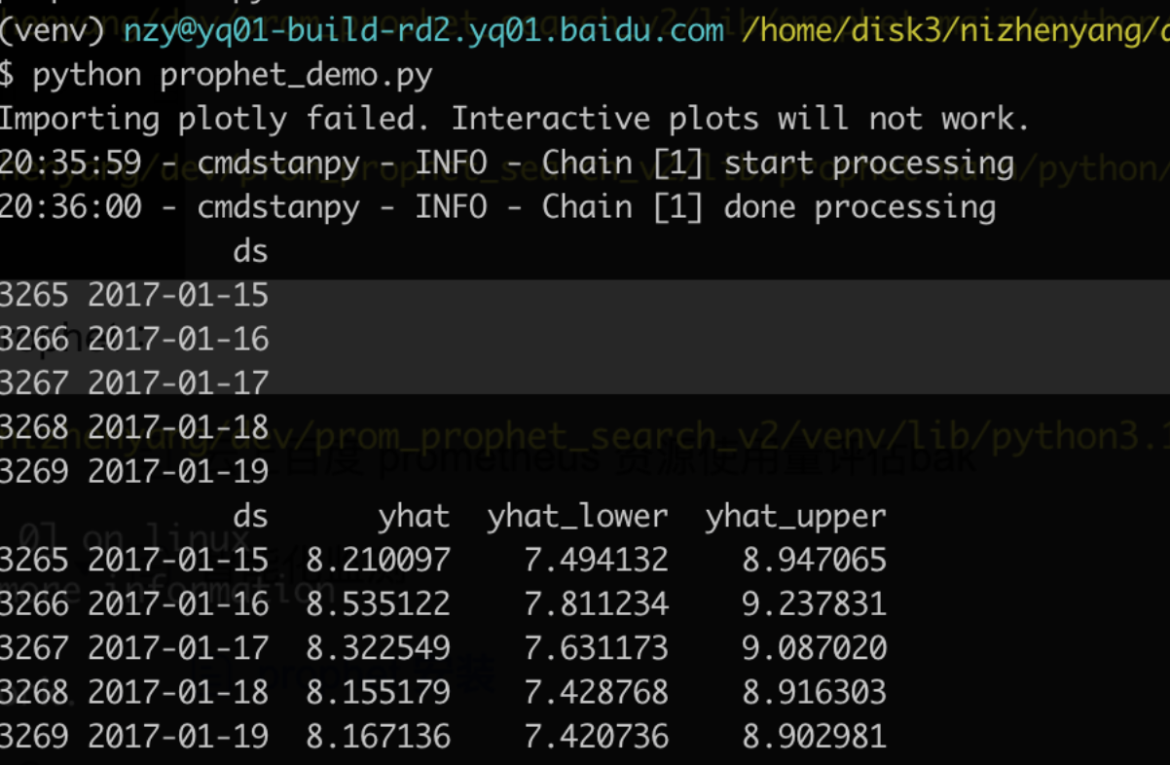Click the yhat_lower value 7.631173
Viewport: 1170px width, 765px height.
click(596, 647)
